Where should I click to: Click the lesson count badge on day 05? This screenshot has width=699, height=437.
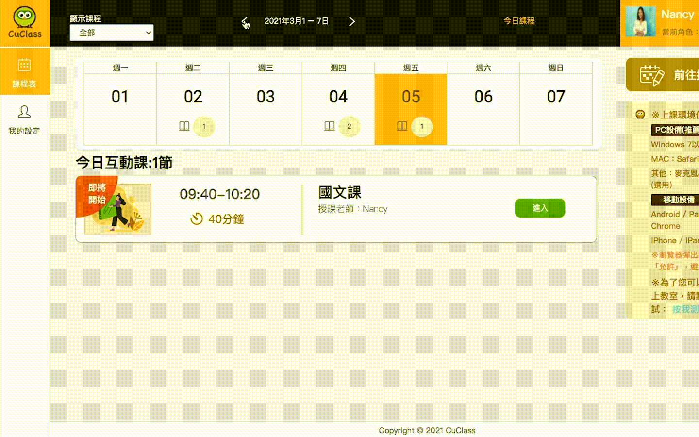pos(422,126)
